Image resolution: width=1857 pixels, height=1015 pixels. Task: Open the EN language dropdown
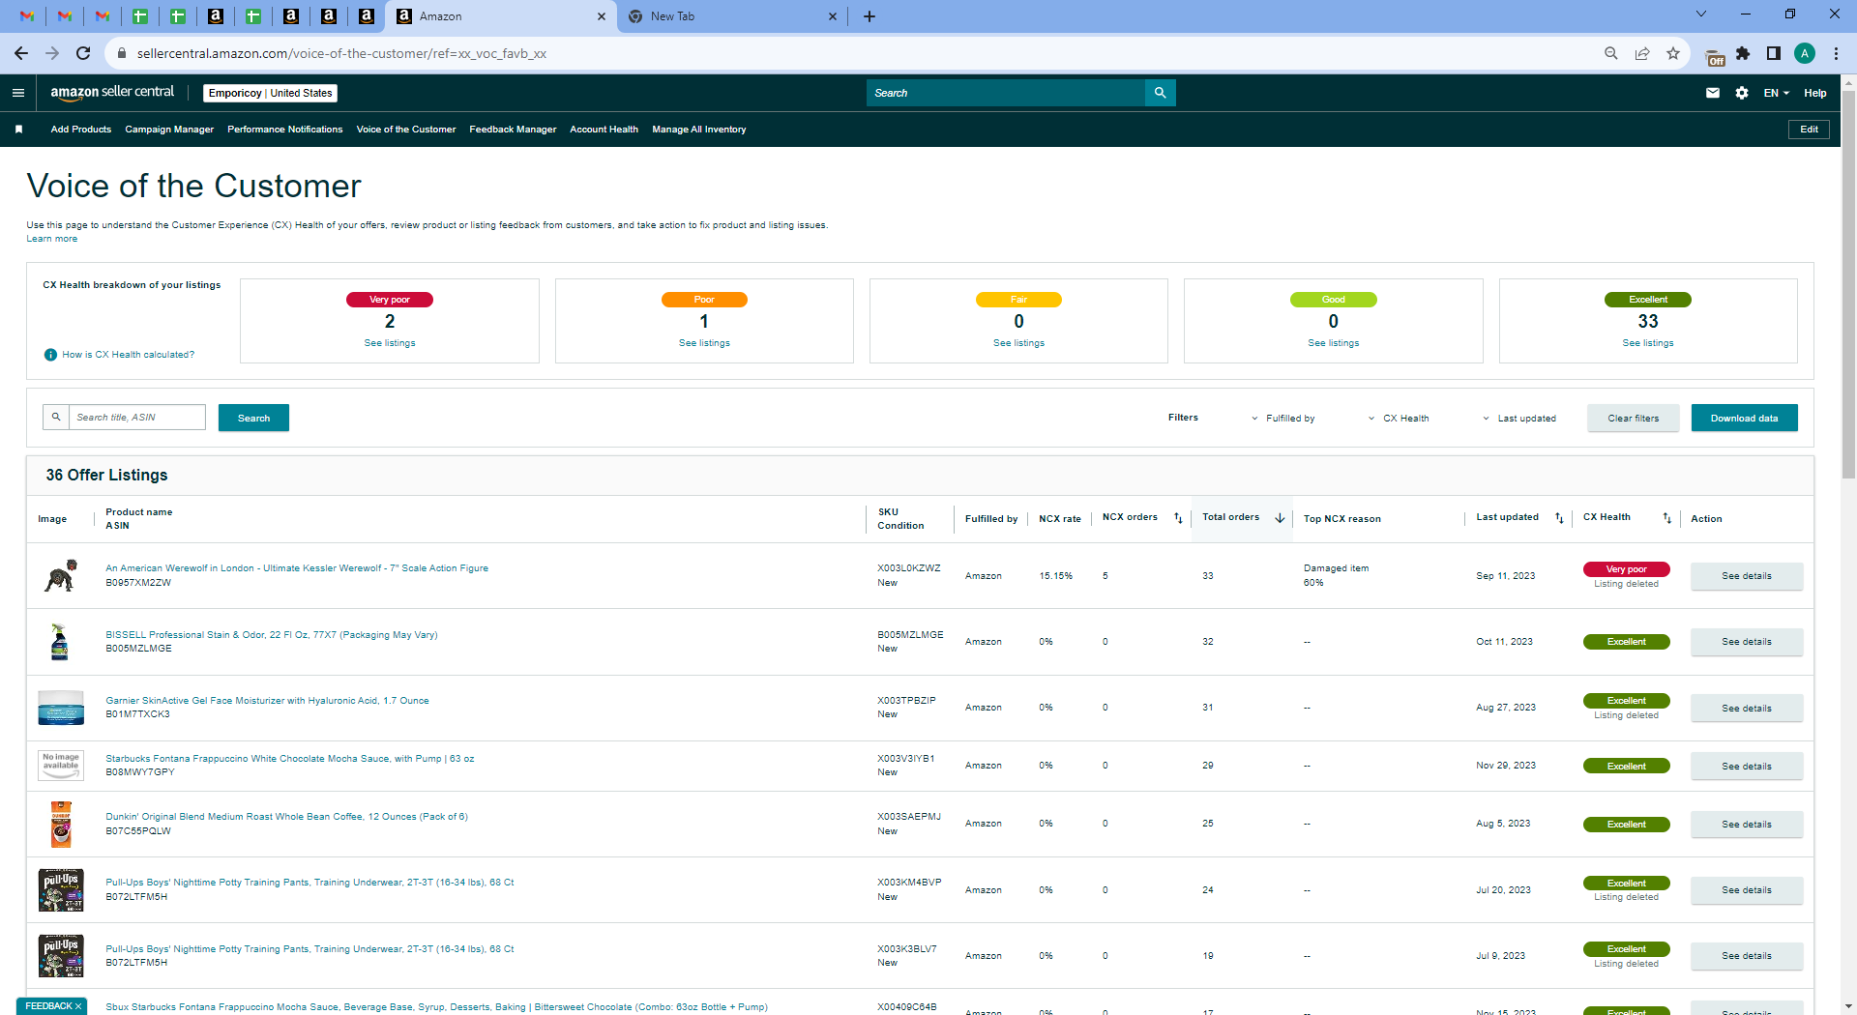coord(1776,93)
